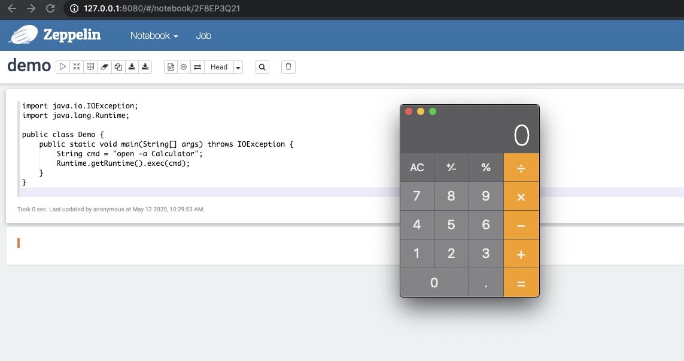
Task: Open the Notebook dropdown menu
Action: 154,36
